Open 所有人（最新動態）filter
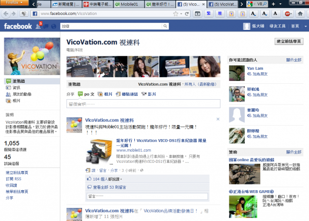The image size is (309, 221). click(201, 84)
